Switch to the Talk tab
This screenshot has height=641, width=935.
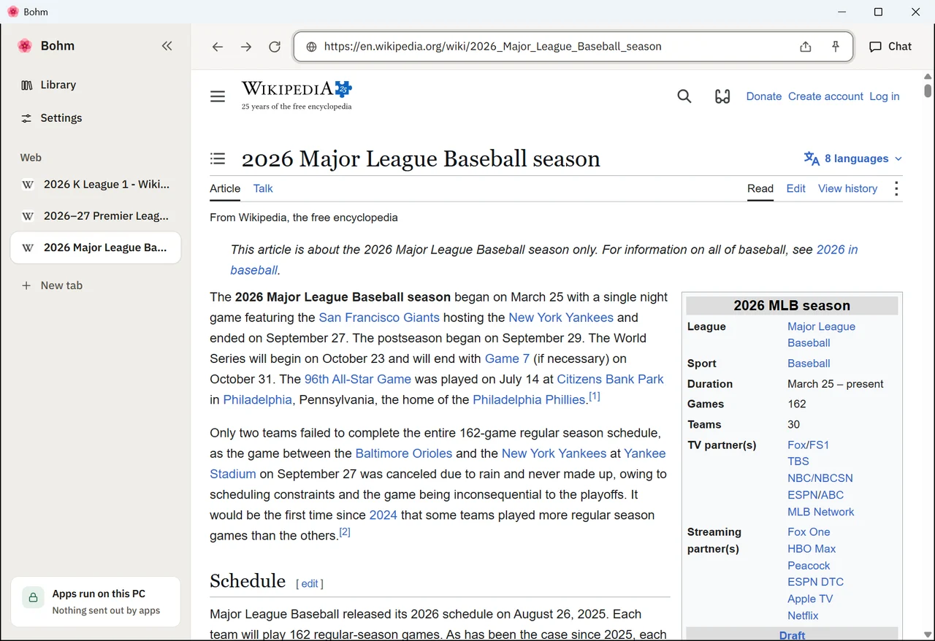pyautogui.click(x=263, y=188)
